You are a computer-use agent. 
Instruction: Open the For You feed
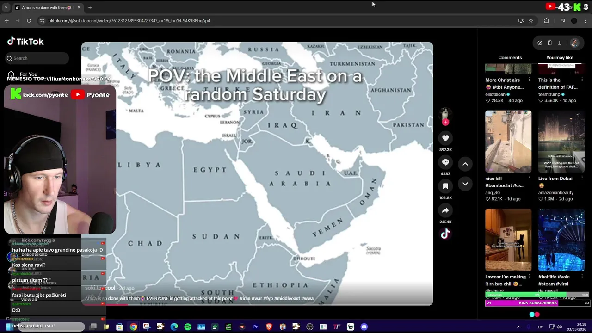pyautogui.click(x=23, y=74)
